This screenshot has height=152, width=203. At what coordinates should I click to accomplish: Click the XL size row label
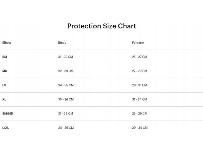pos(4,99)
